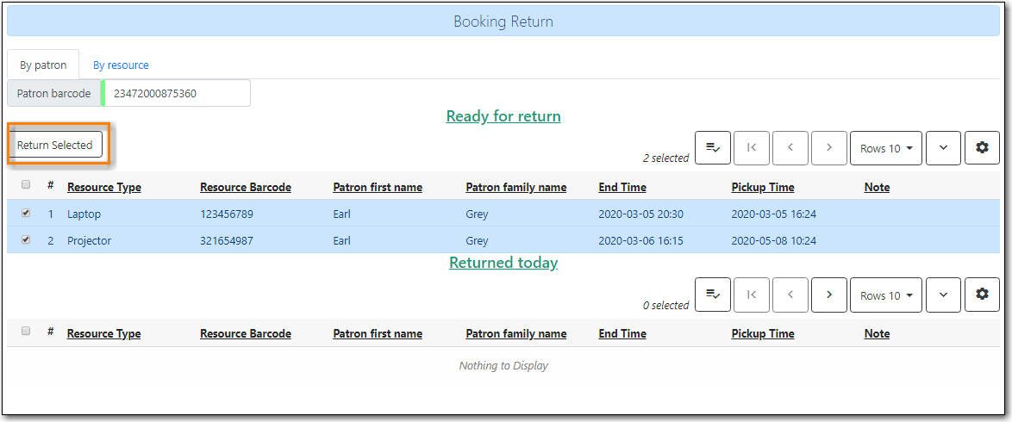The image size is (1012, 422).
Task: Sort Ready for return by End Time
Action: coord(622,188)
